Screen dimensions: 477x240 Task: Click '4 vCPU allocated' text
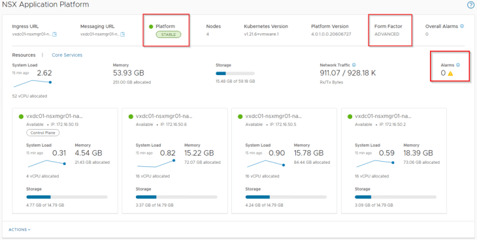pos(42,176)
